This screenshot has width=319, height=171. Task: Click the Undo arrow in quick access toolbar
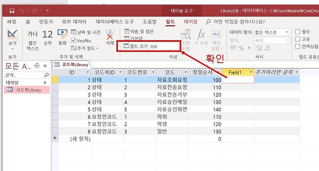pos(22,11)
